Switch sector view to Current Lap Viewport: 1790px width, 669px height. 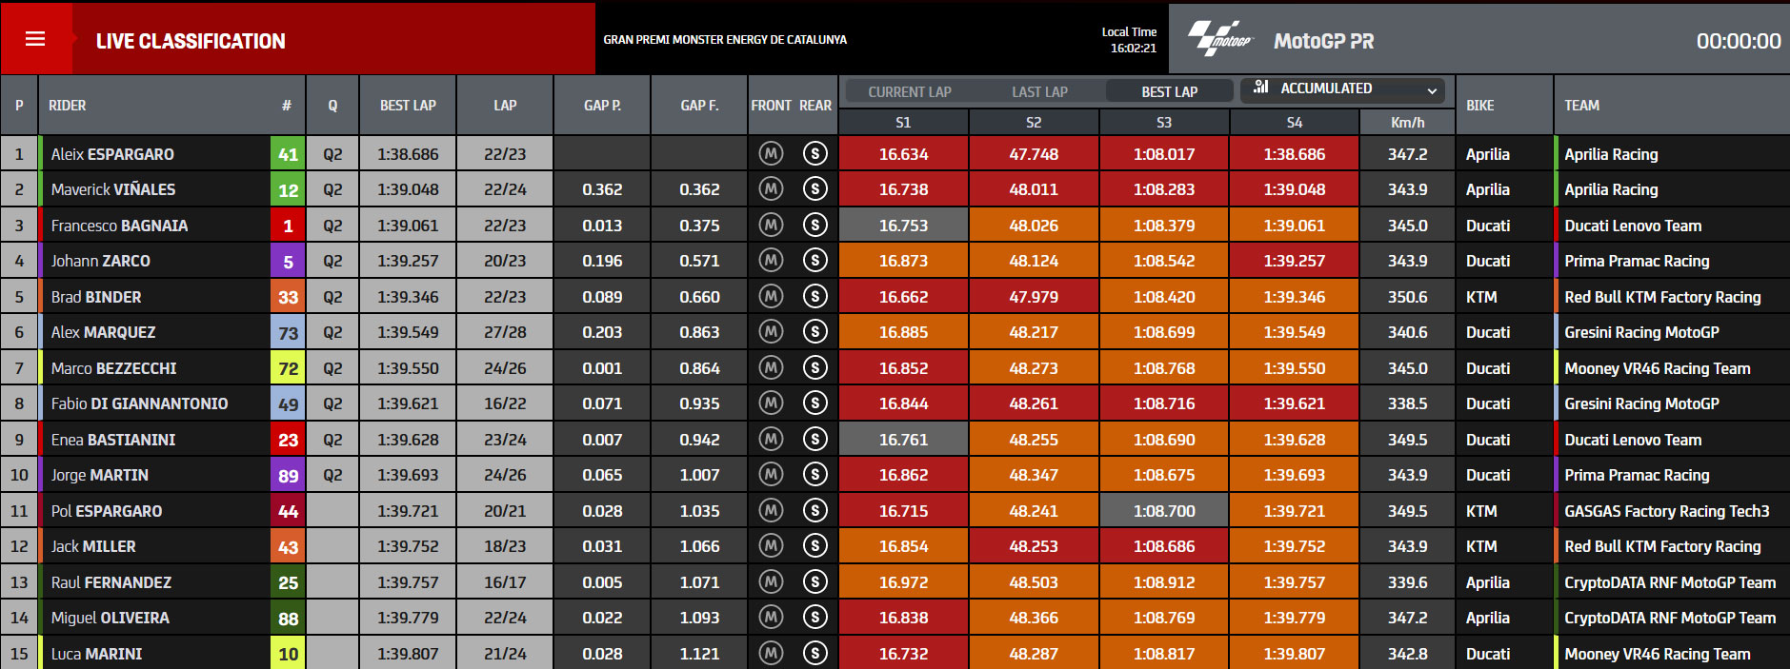(x=910, y=91)
